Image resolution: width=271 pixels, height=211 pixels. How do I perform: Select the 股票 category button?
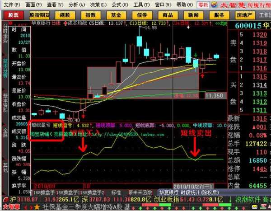point(14,15)
